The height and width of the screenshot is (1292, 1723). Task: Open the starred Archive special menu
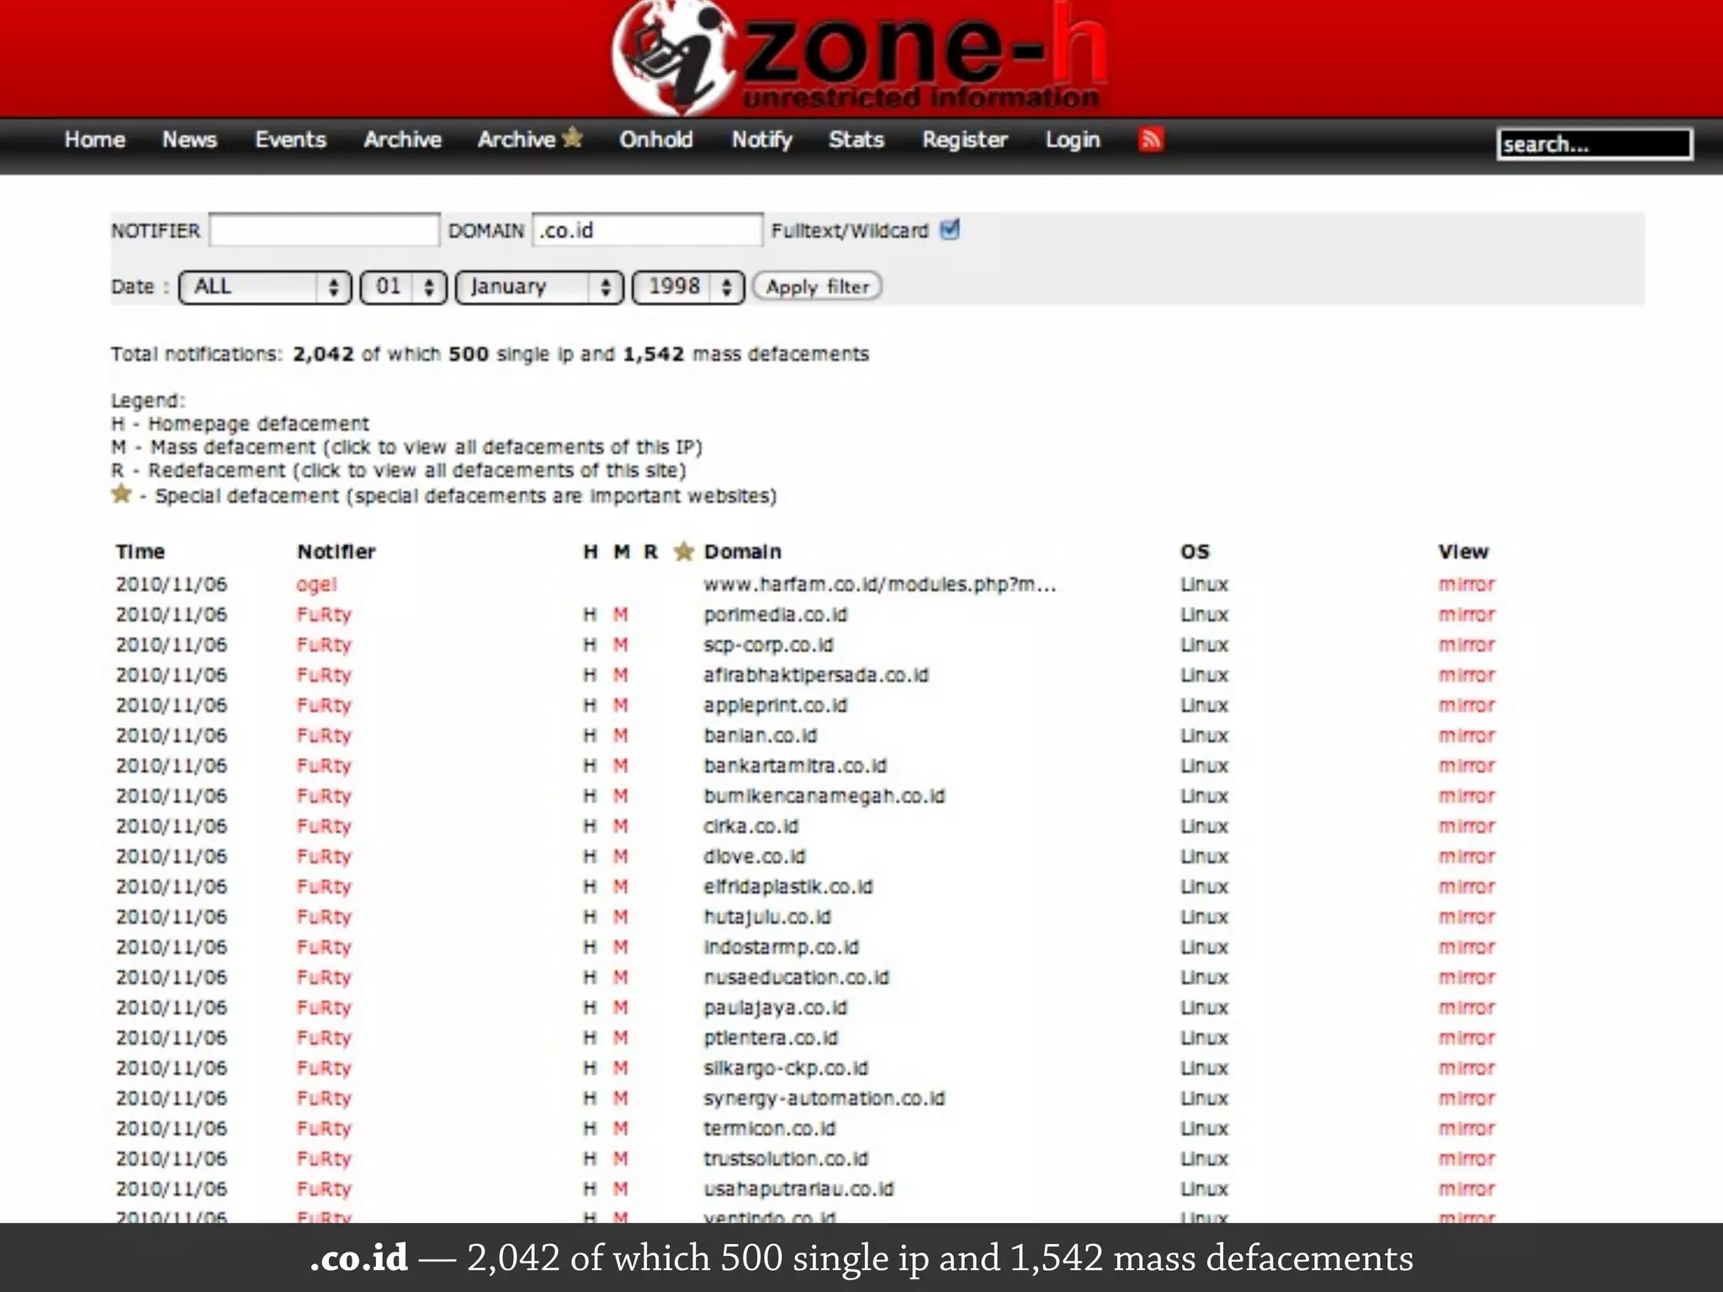(x=530, y=139)
